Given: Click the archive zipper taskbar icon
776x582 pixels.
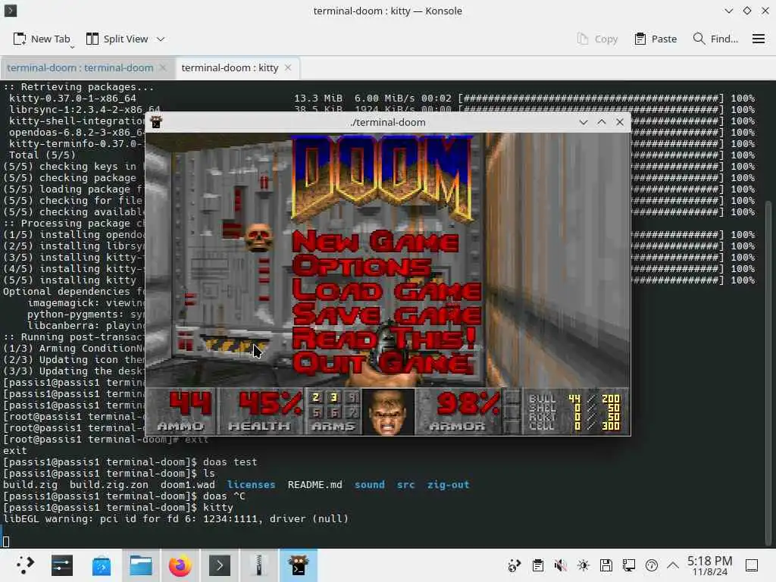Looking at the screenshot, I should tap(259, 565).
